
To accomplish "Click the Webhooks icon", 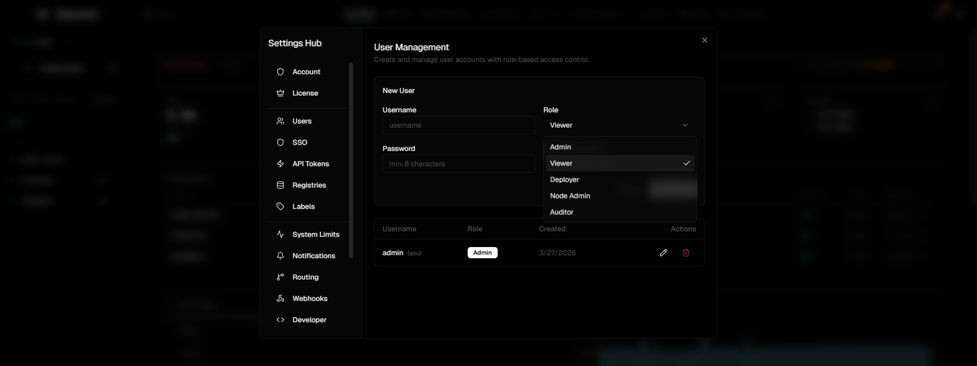I will [x=280, y=298].
